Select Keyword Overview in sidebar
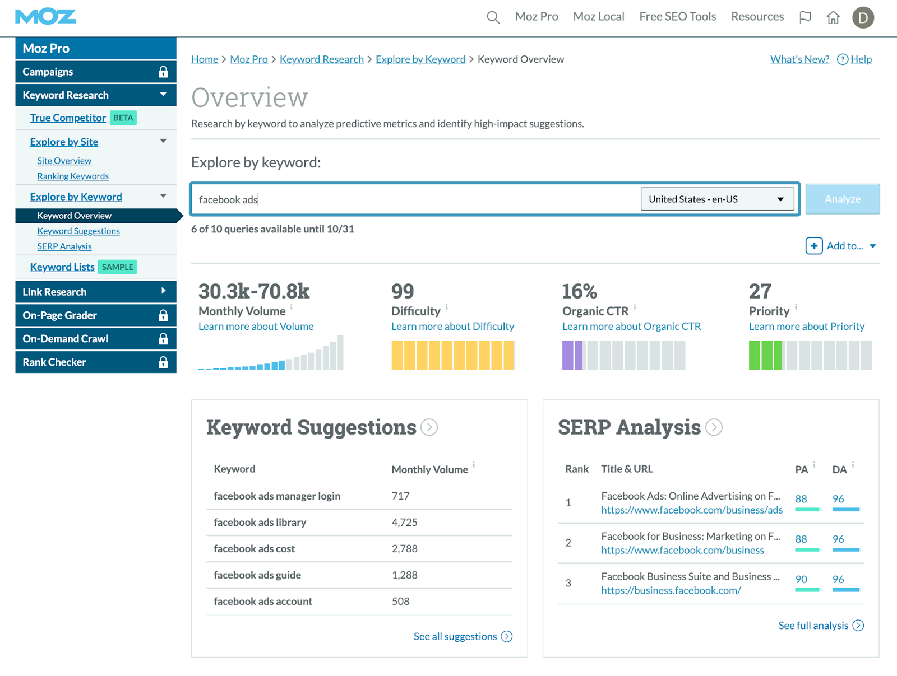The width and height of the screenshot is (897, 676). click(x=96, y=216)
